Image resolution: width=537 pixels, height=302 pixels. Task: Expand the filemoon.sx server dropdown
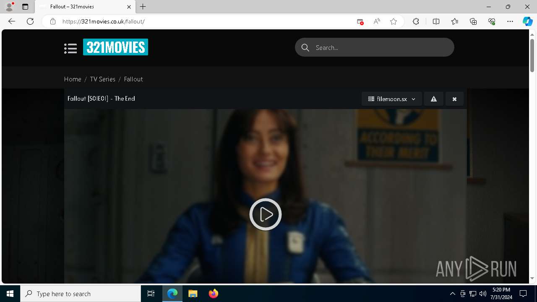click(x=392, y=99)
